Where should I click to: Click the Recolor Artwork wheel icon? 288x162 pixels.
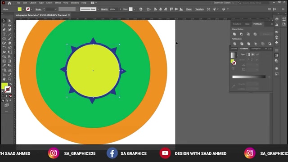tap(141, 9)
